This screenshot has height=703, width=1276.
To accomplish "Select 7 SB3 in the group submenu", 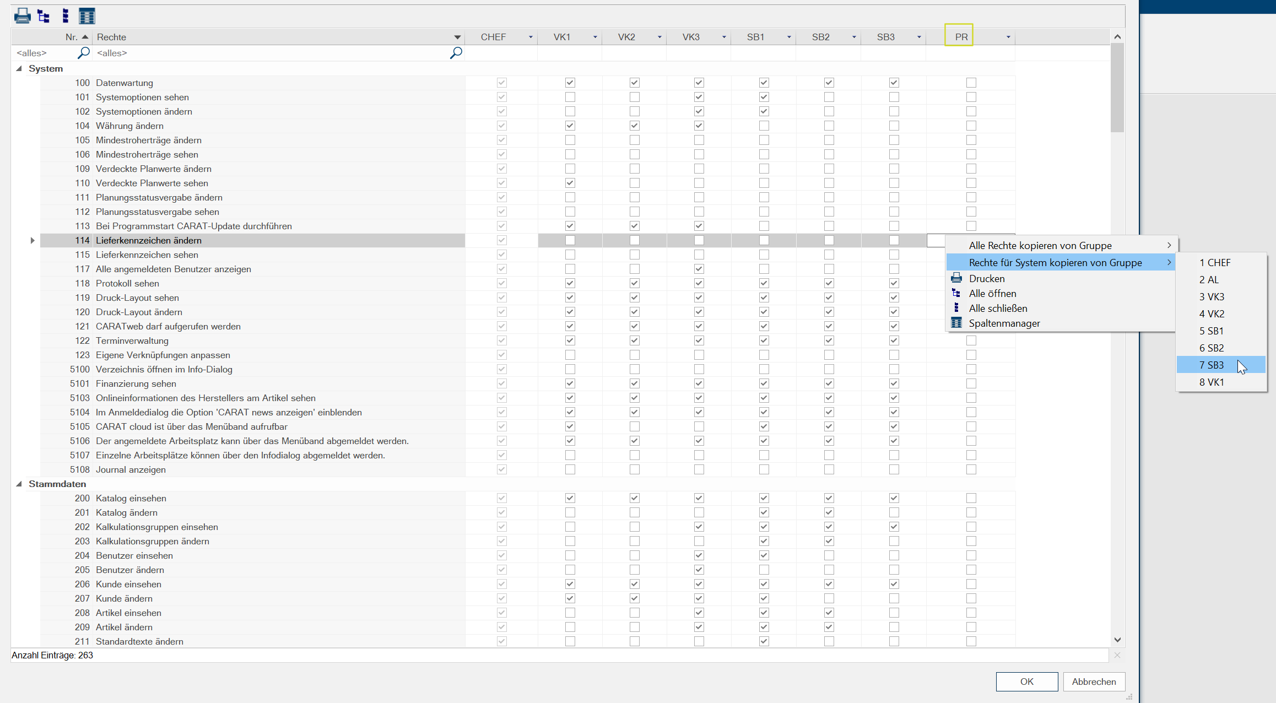I will [x=1212, y=365].
